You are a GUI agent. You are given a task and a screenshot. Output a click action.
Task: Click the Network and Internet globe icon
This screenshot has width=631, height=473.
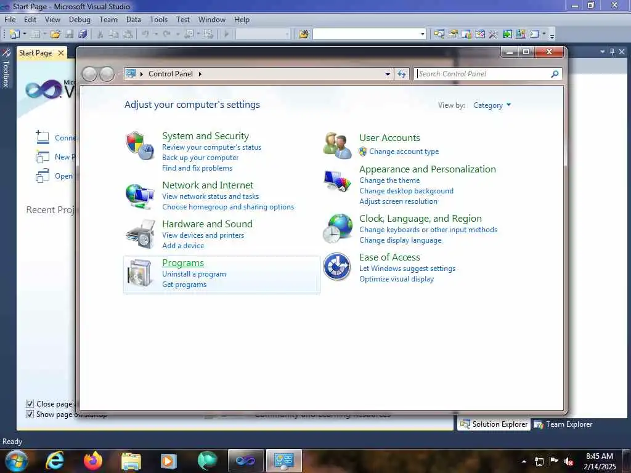(x=139, y=196)
